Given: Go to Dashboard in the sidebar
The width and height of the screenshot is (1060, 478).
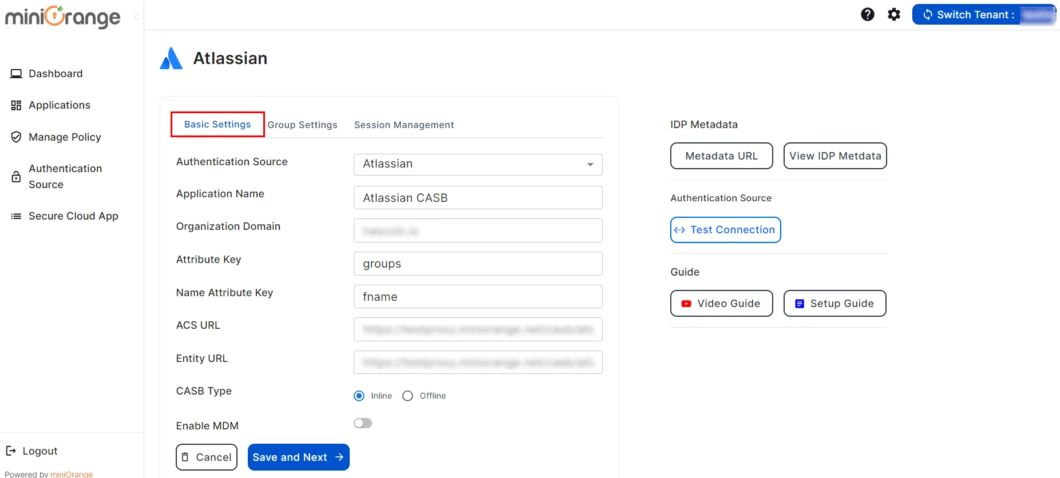Looking at the screenshot, I should [x=56, y=74].
